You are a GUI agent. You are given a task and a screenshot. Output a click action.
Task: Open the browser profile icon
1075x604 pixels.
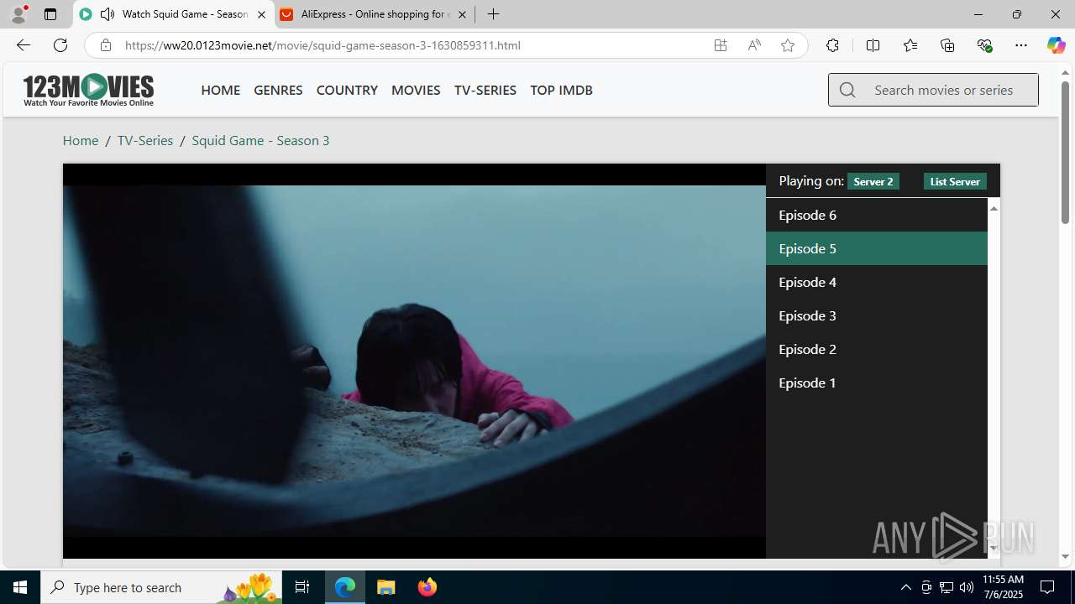(18, 14)
